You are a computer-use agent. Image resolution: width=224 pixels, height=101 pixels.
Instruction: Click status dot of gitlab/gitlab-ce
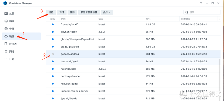click(x=53, y=47)
